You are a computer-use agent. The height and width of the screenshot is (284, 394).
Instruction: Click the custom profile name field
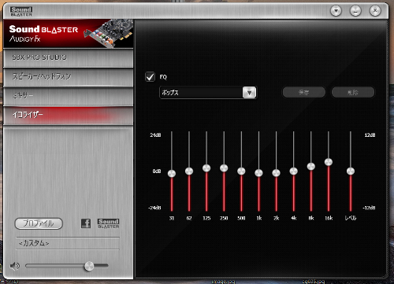pyautogui.click(x=68, y=243)
